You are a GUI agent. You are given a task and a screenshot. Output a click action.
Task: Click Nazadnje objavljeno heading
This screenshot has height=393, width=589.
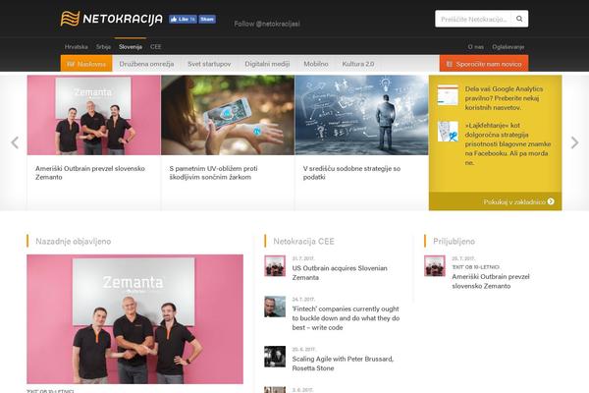[x=74, y=241]
